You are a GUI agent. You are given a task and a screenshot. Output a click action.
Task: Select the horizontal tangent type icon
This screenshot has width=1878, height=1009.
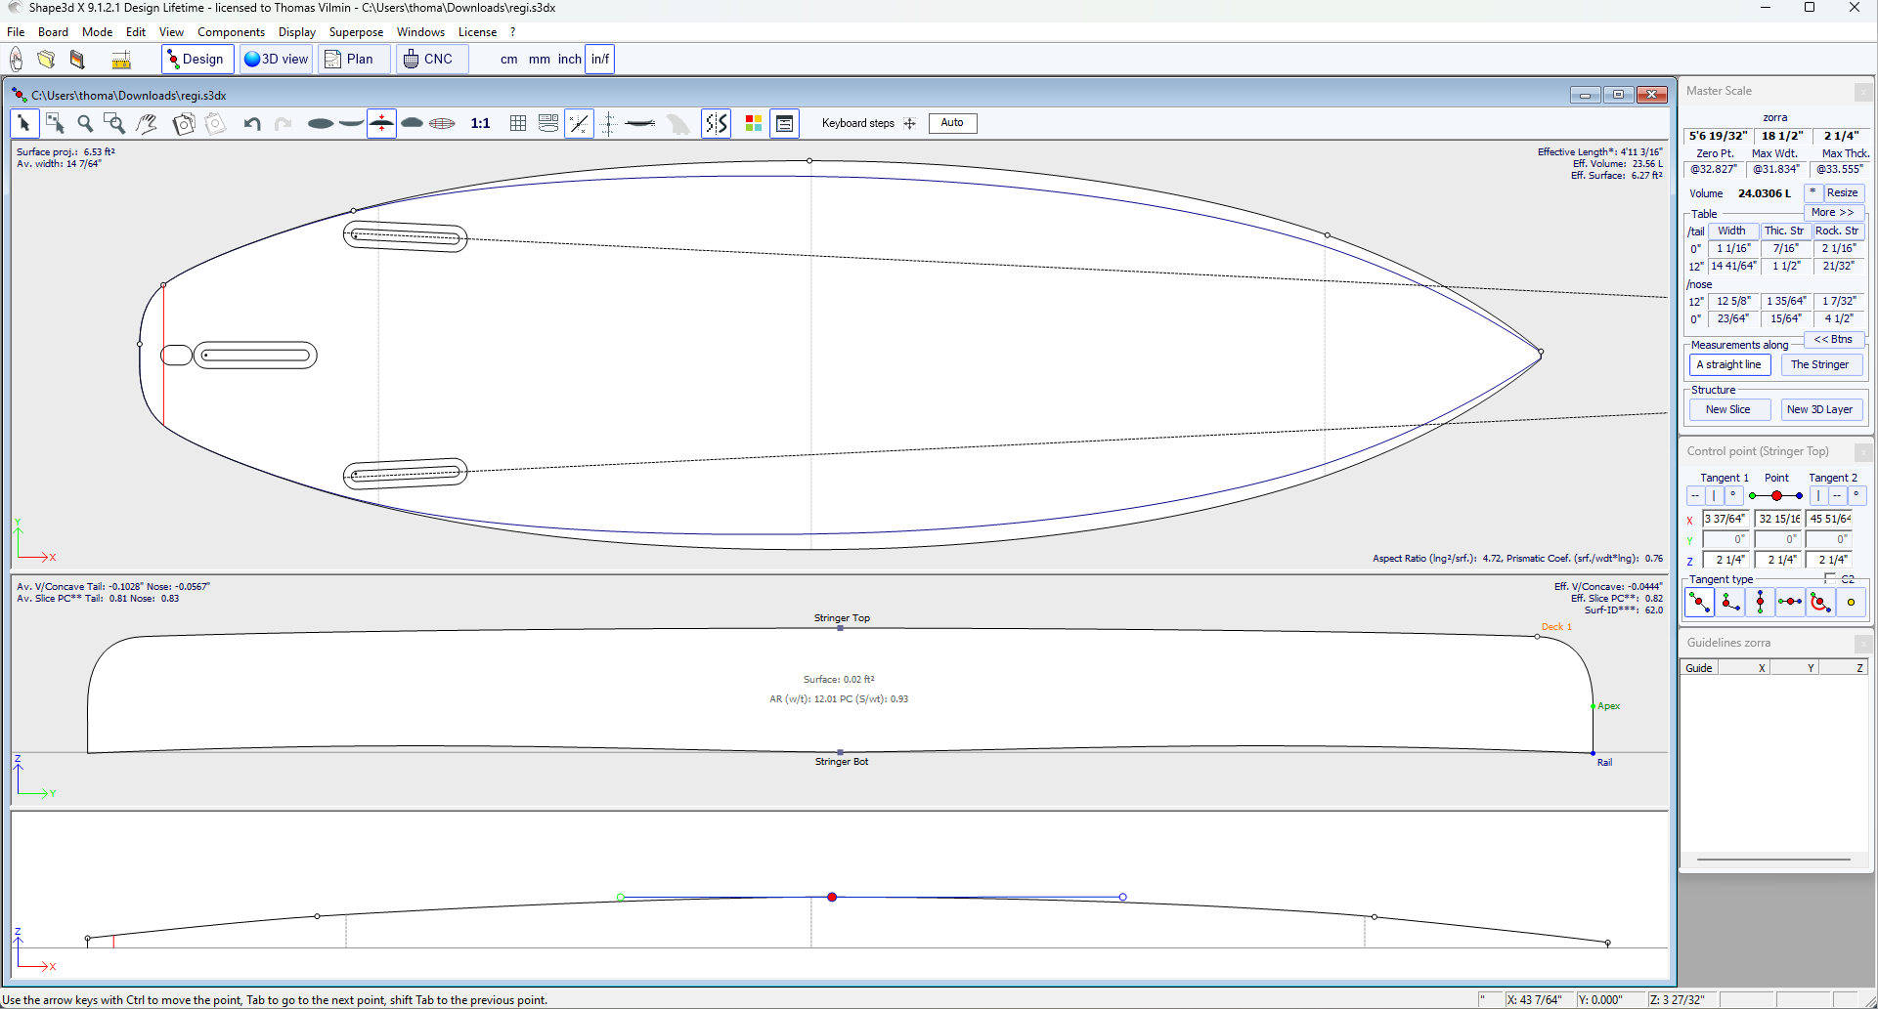(x=1790, y=603)
